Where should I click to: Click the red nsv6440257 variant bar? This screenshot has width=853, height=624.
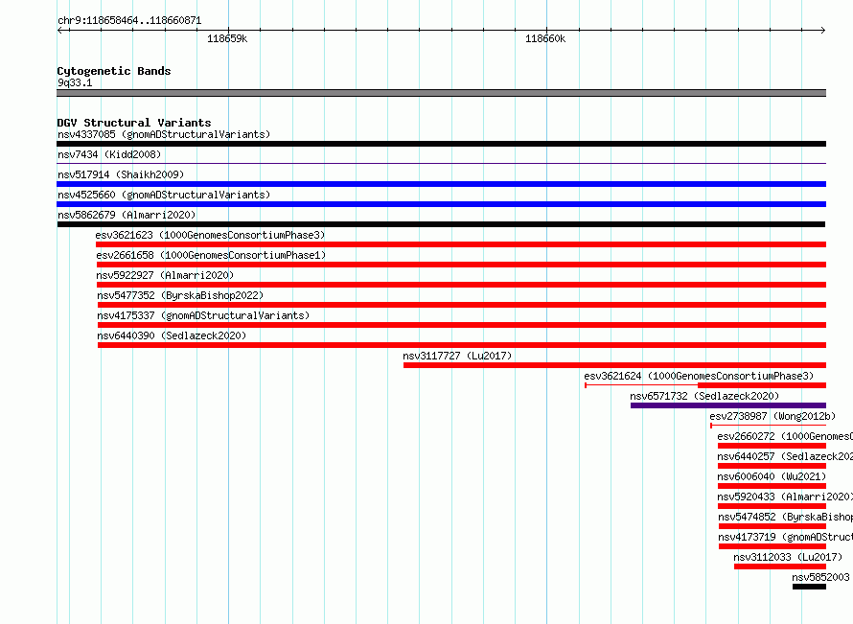772,466
